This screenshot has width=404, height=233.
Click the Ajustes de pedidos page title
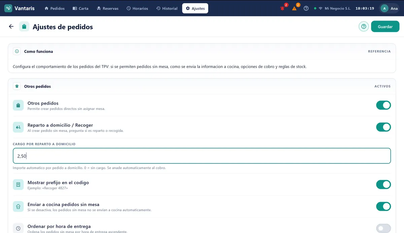[x=63, y=27]
